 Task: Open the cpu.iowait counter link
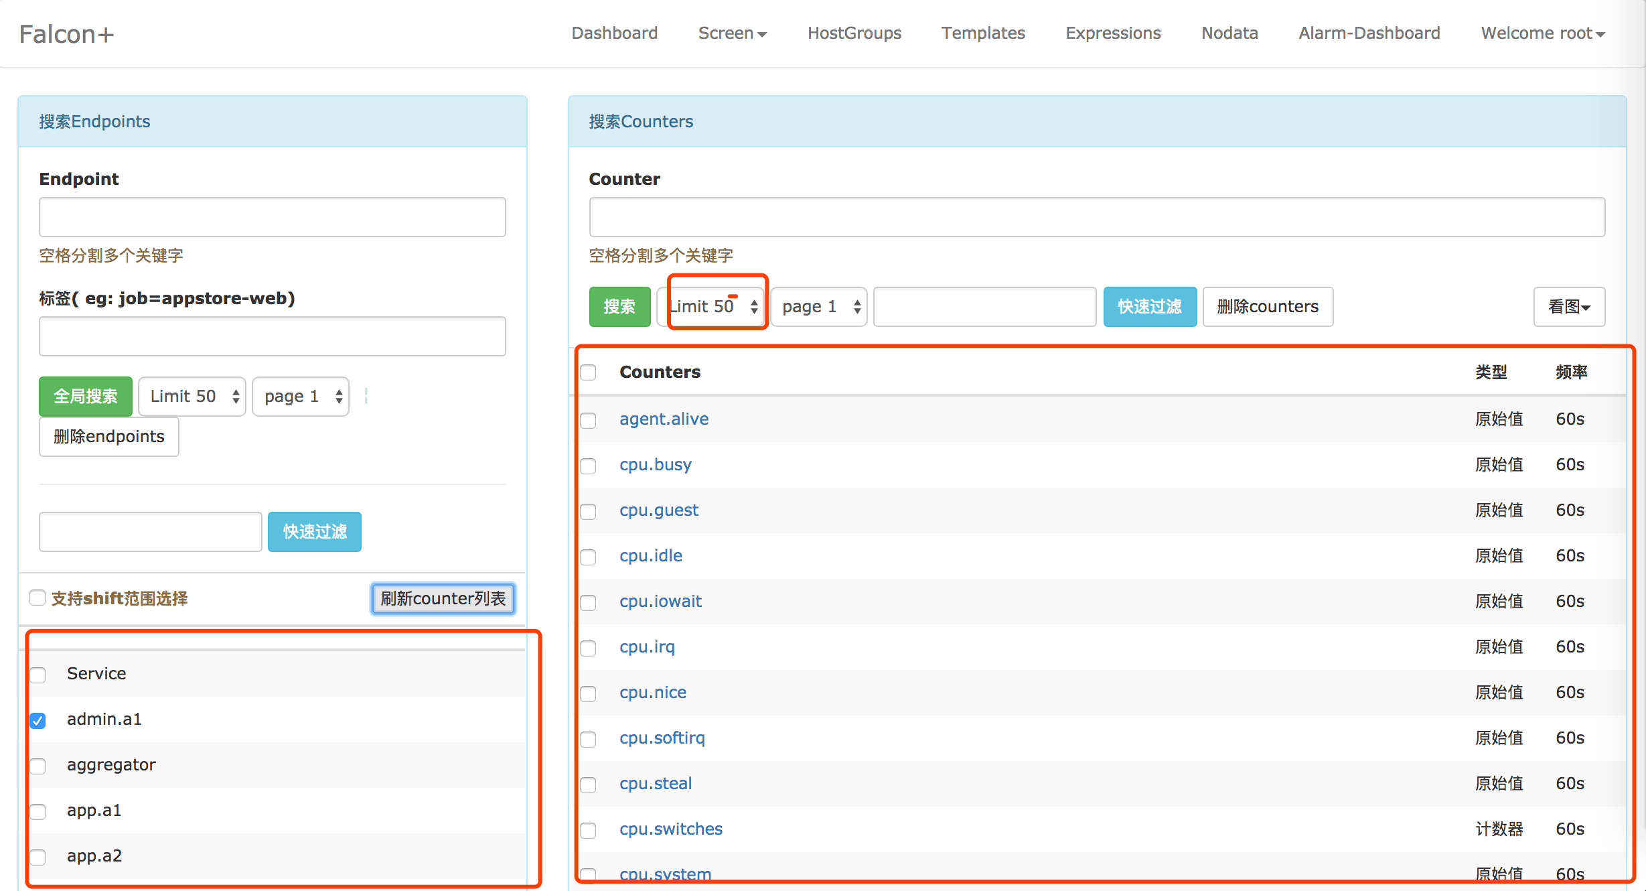[x=660, y=602]
